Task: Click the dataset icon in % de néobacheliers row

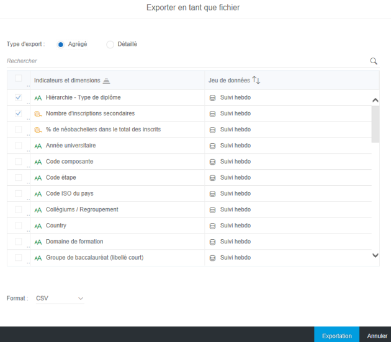Action: 212,129
